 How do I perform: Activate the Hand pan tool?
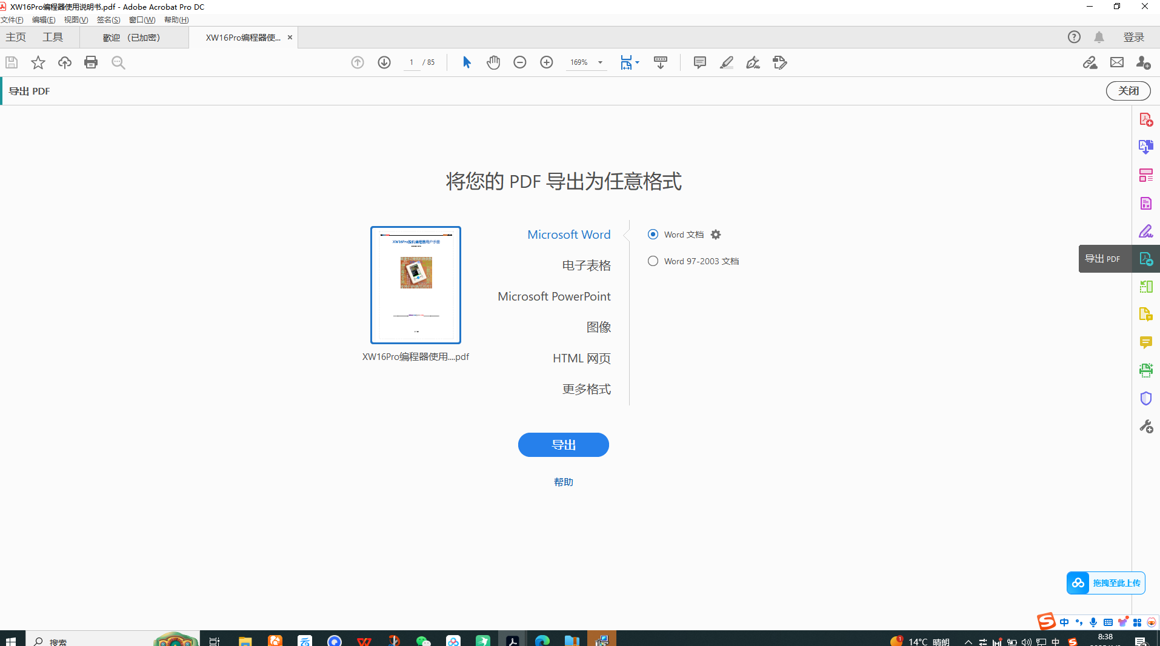(493, 62)
